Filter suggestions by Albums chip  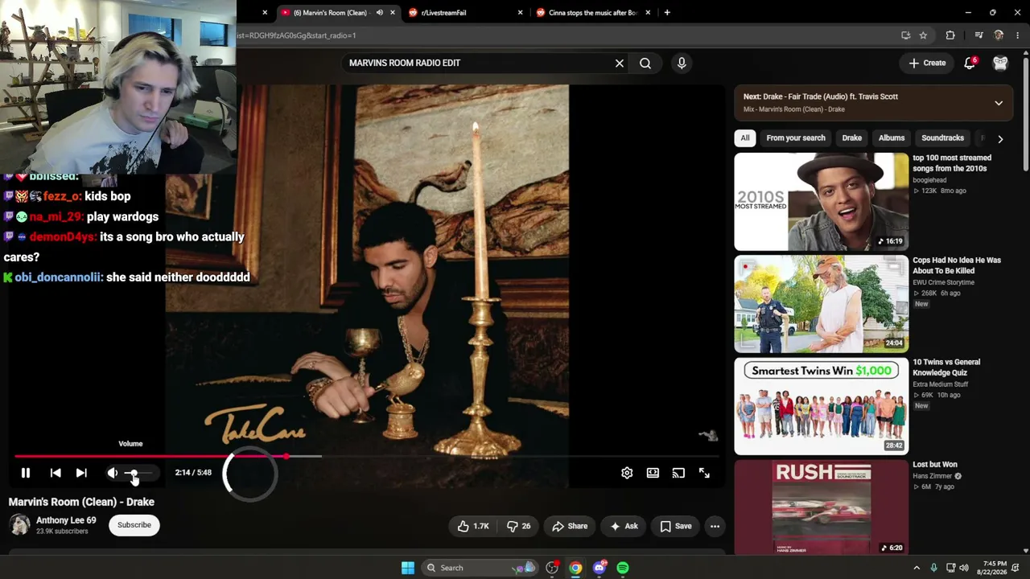pos(892,138)
